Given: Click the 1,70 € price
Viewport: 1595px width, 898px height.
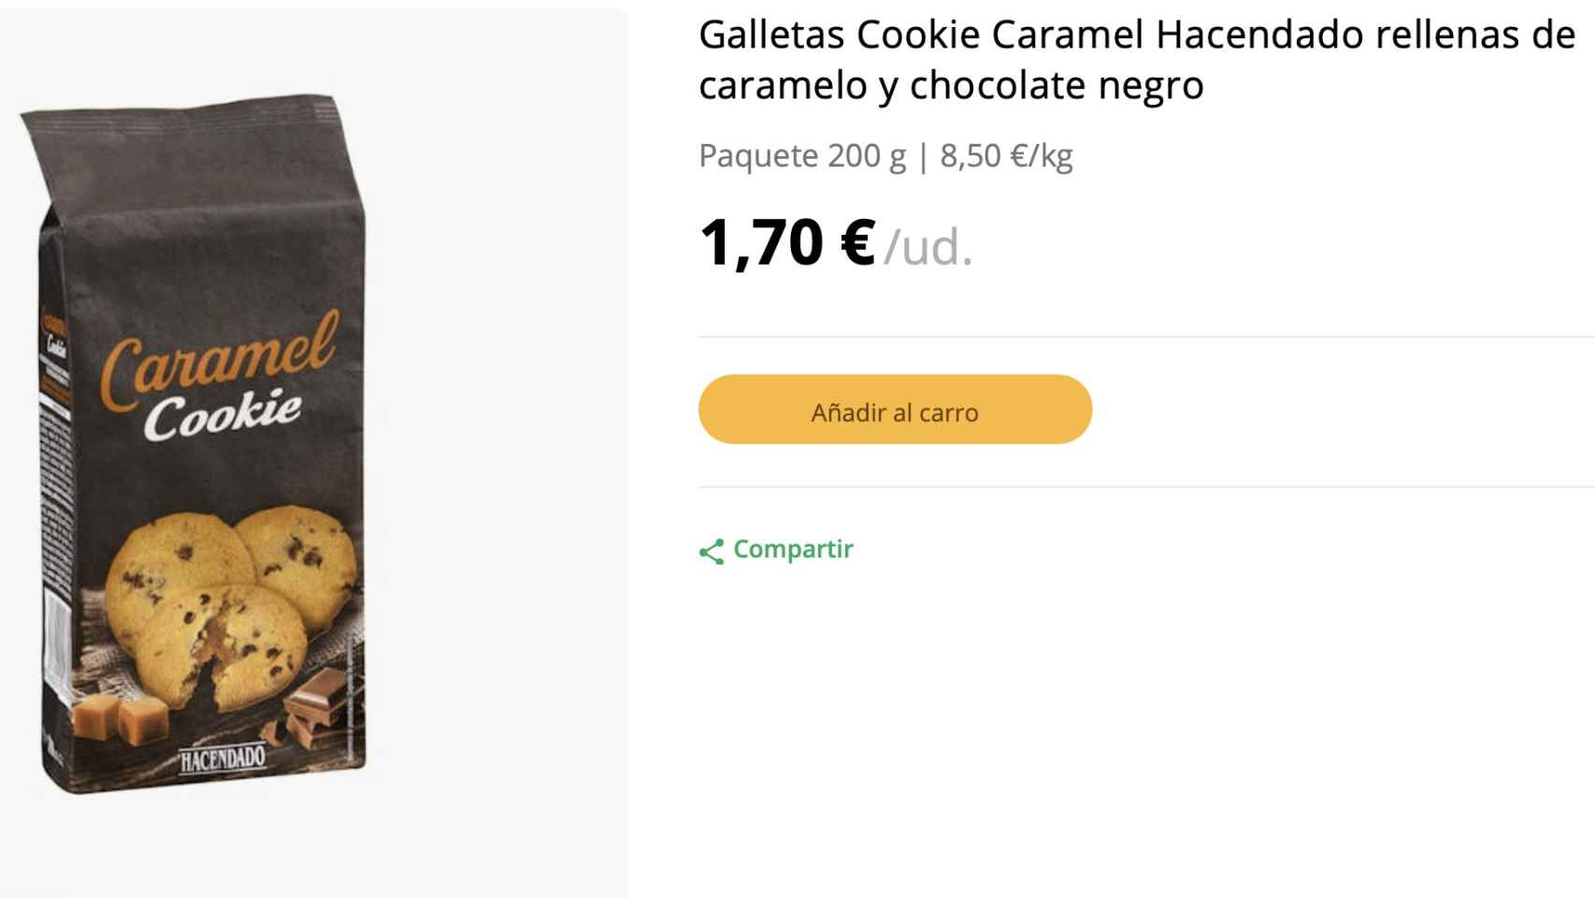Looking at the screenshot, I should pos(785,243).
